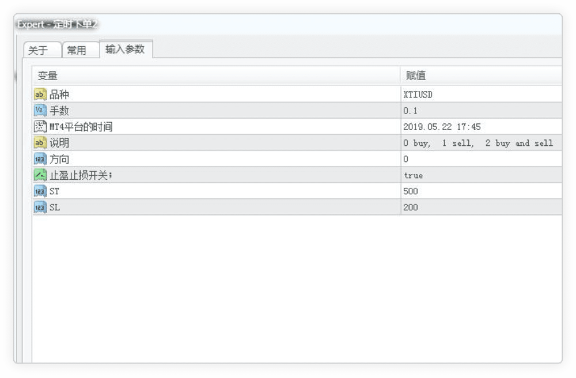Click the boolean checkmark icon beside 止盈止损开关
This screenshot has height=378, width=576.
click(x=40, y=175)
